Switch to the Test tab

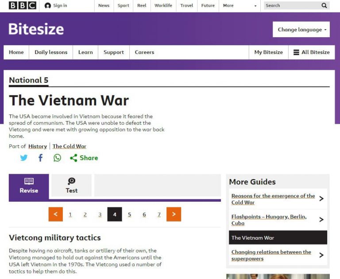tap(71, 185)
